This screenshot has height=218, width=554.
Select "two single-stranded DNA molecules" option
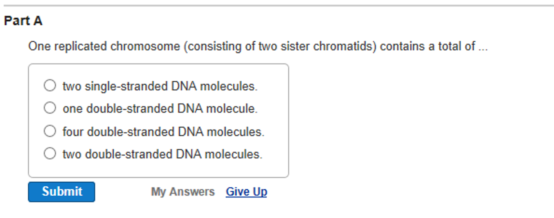[50, 86]
